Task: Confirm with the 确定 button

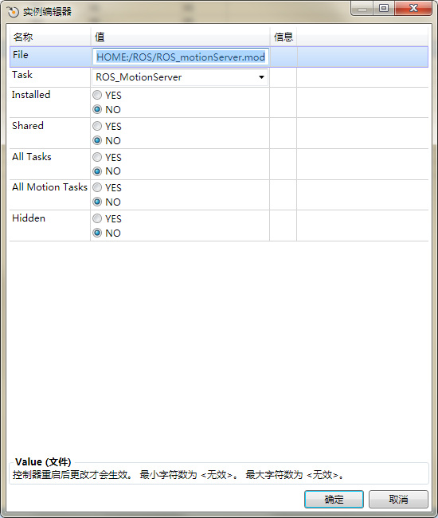Action: (x=334, y=499)
